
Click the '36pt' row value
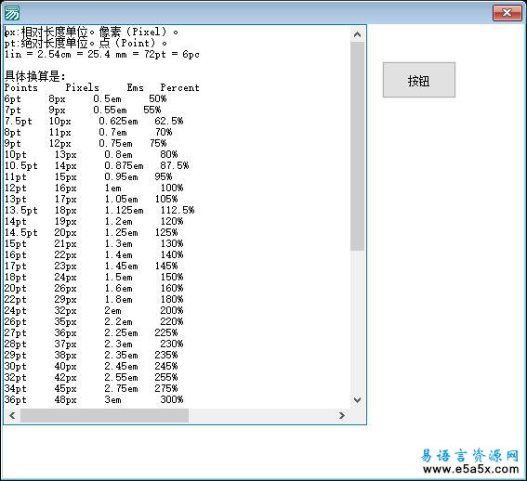(16, 399)
